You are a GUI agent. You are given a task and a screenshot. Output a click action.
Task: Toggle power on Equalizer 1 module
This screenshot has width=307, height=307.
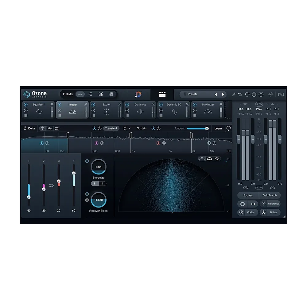pos(26,105)
